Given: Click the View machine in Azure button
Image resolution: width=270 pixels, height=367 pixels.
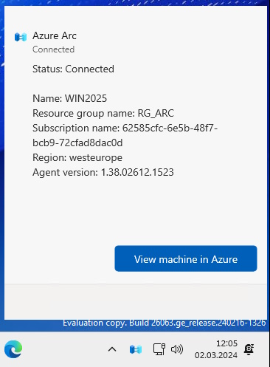Looking at the screenshot, I should (x=186, y=258).
